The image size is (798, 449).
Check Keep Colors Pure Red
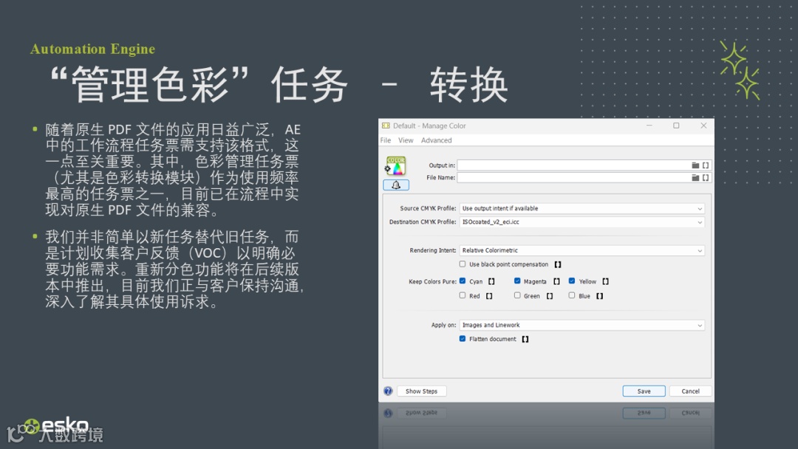(462, 295)
